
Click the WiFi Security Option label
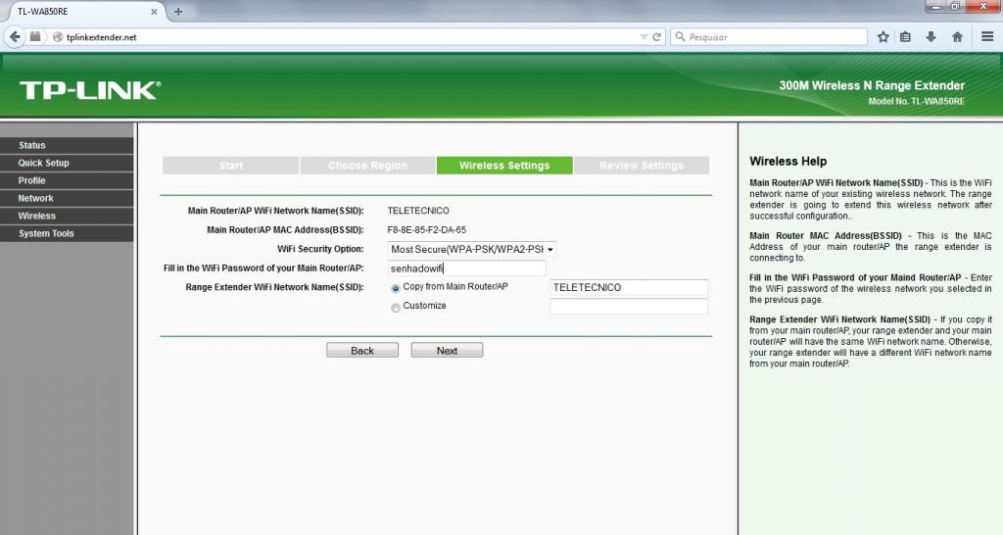coord(320,249)
